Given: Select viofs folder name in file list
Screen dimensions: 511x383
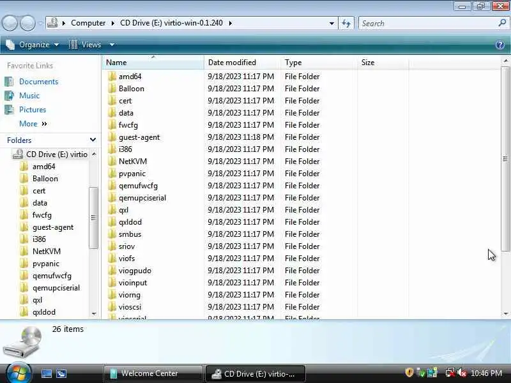Looking at the screenshot, I should (126, 259).
